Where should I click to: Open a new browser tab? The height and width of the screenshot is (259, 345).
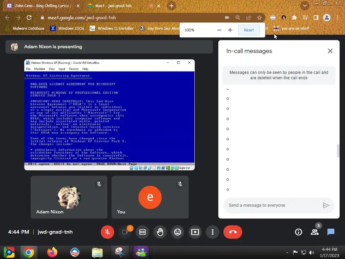[x=171, y=6]
